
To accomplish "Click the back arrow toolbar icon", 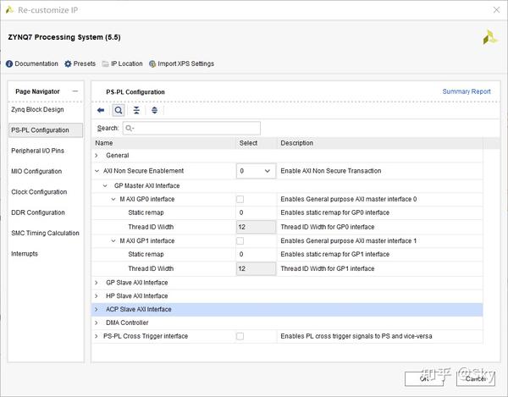I will (101, 110).
